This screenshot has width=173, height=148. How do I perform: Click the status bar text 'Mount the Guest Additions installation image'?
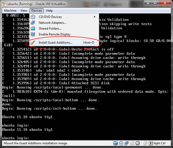[x=35, y=143]
